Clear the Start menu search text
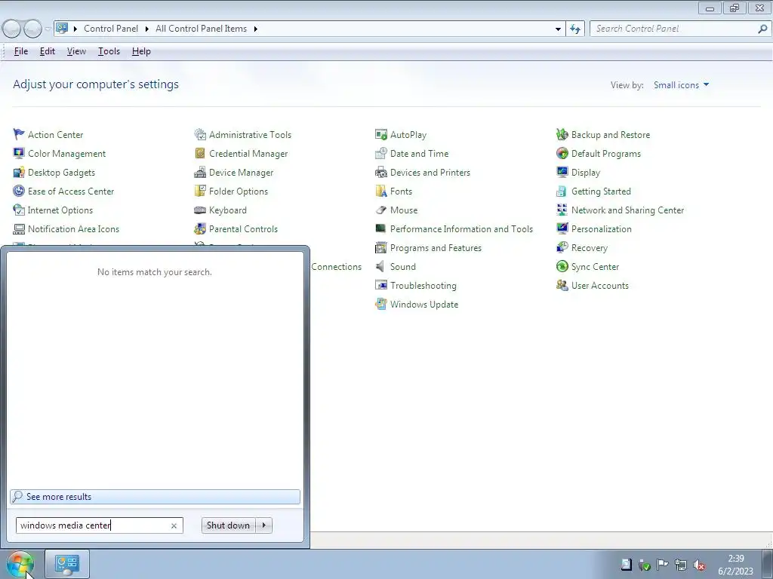This screenshot has width=773, height=579. point(174,525)
